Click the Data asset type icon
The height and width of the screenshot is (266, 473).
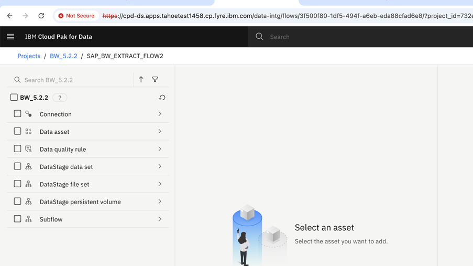pos(28,131)
